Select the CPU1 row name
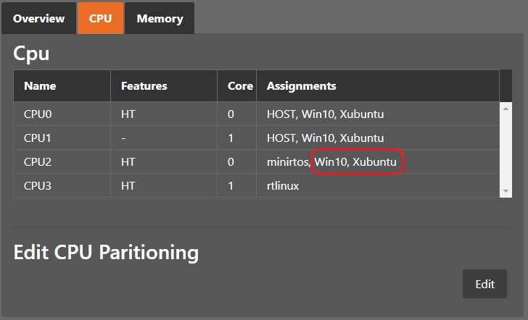Image resolution: width=528 pixels, height=320 pixels. pyautogui.click(x=37, y=138)
